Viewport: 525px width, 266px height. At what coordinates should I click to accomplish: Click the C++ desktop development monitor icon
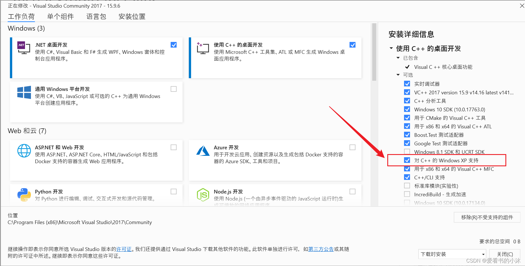tap(203, 48)
